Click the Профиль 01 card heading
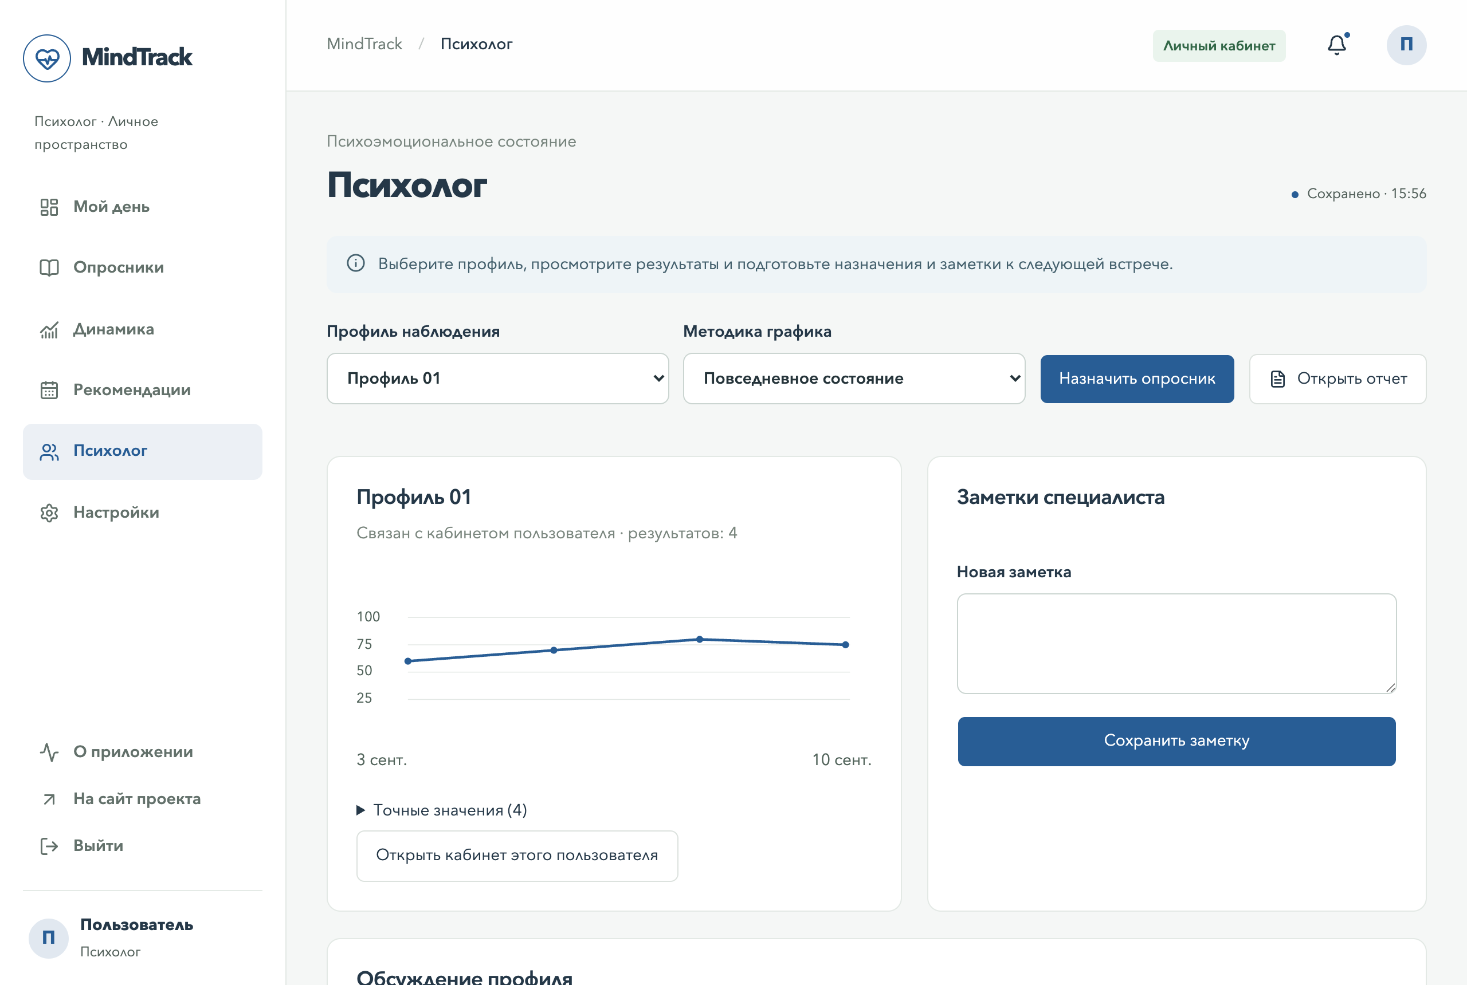This screenshot has width=1467, height=985. (414, 497)
